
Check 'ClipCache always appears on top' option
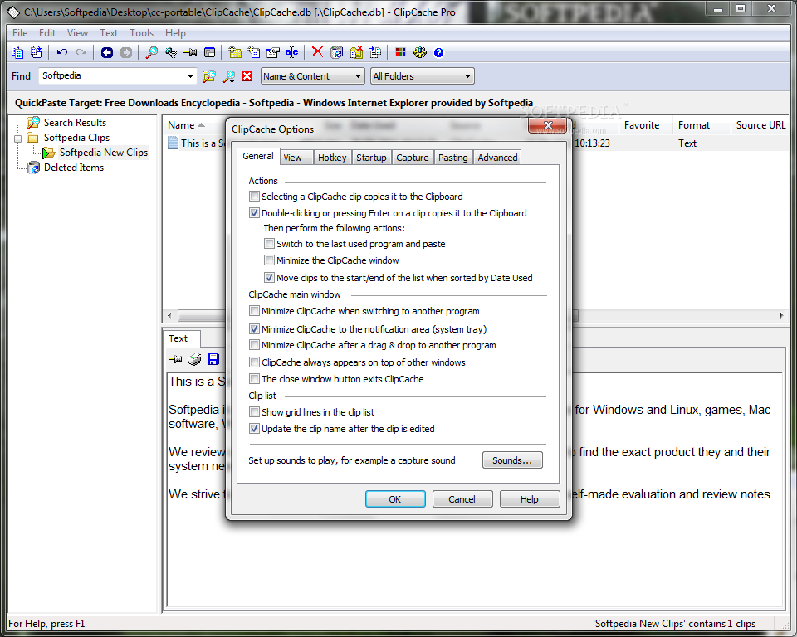click(254, 362)
